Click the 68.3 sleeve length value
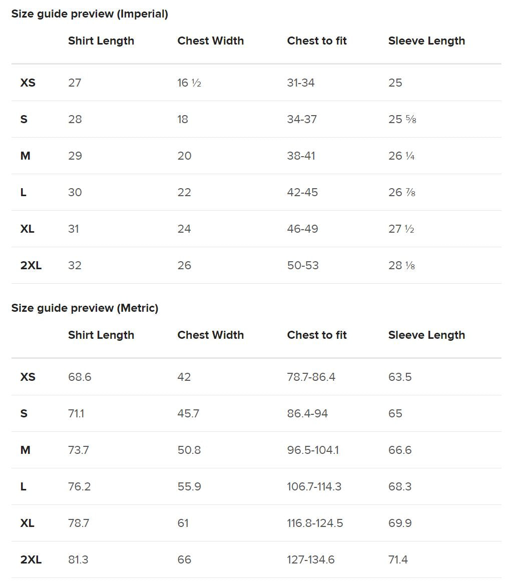Screen dimensions: 519x582 [x=400, y=487]
